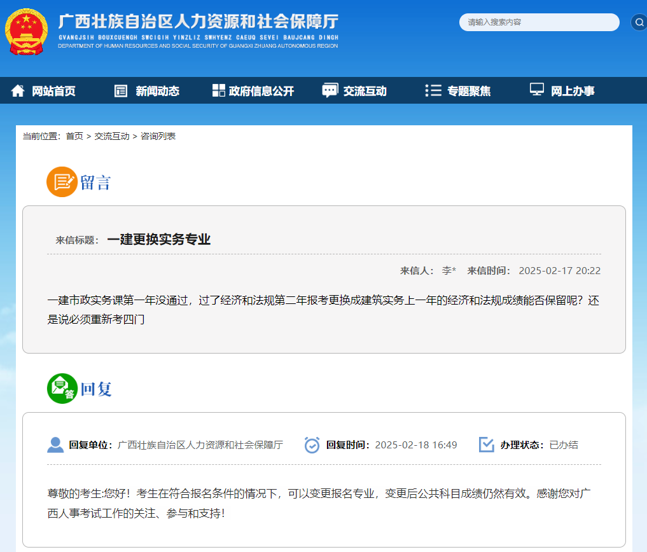Click the reply time 2025-02-18 16:49
This screenshot has width=647, height=552.
coord(416,445)
